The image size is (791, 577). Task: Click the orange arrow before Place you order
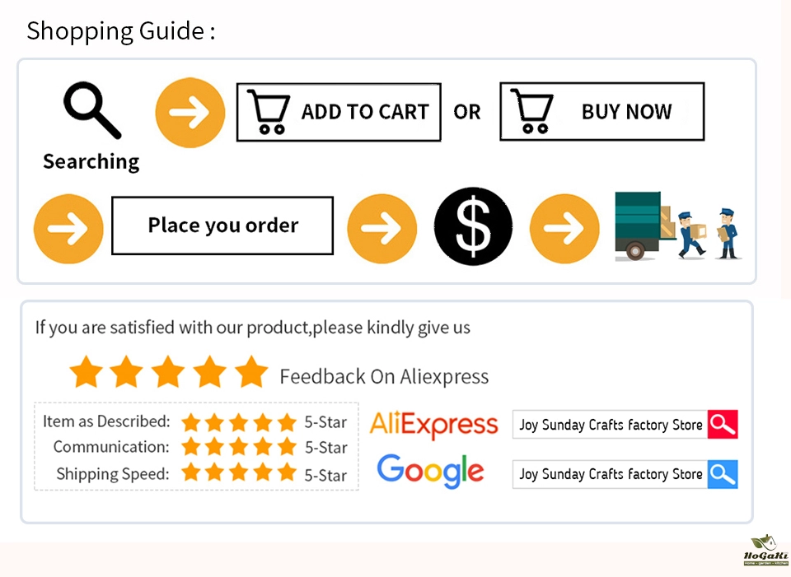coord(68,228)
